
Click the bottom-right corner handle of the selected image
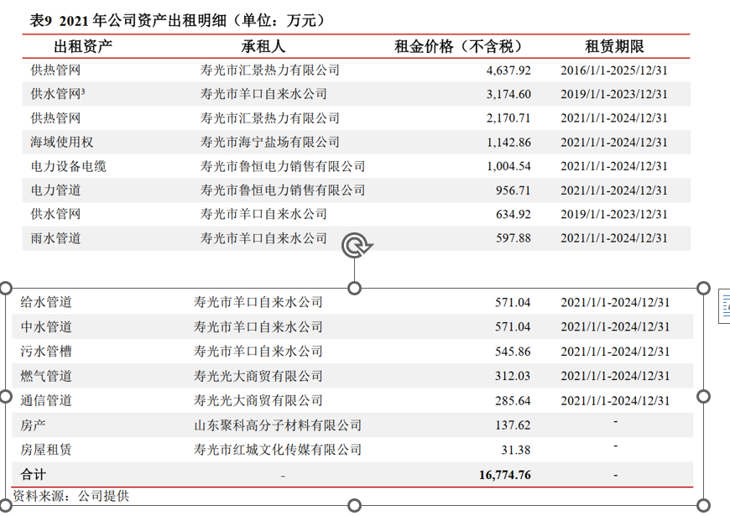[x=703, y=505]
